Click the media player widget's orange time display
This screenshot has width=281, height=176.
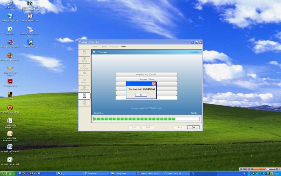(x=259, y=169)
